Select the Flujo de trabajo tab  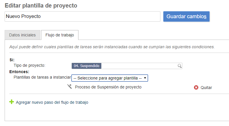tap(60, 35)
